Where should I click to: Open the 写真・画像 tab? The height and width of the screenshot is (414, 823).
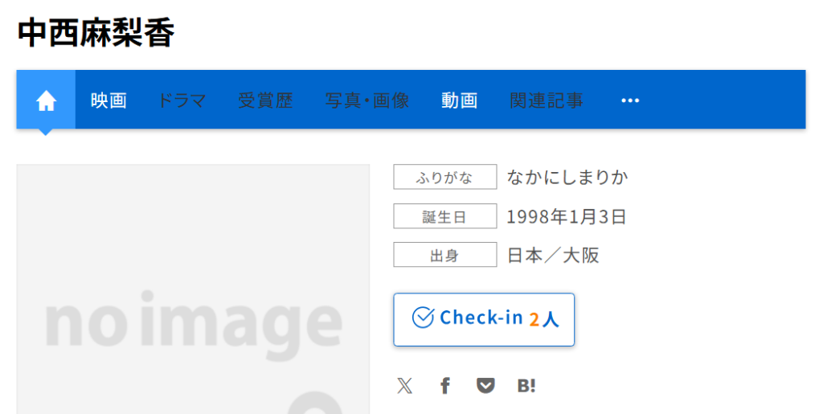pyautogui.click(x=366, y=100)
